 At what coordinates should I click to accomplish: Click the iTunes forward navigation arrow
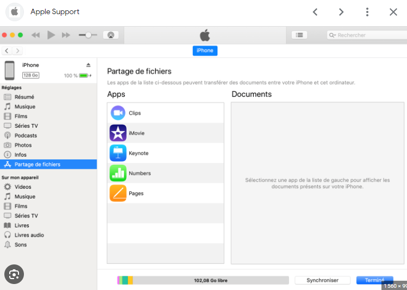[17, 51]
